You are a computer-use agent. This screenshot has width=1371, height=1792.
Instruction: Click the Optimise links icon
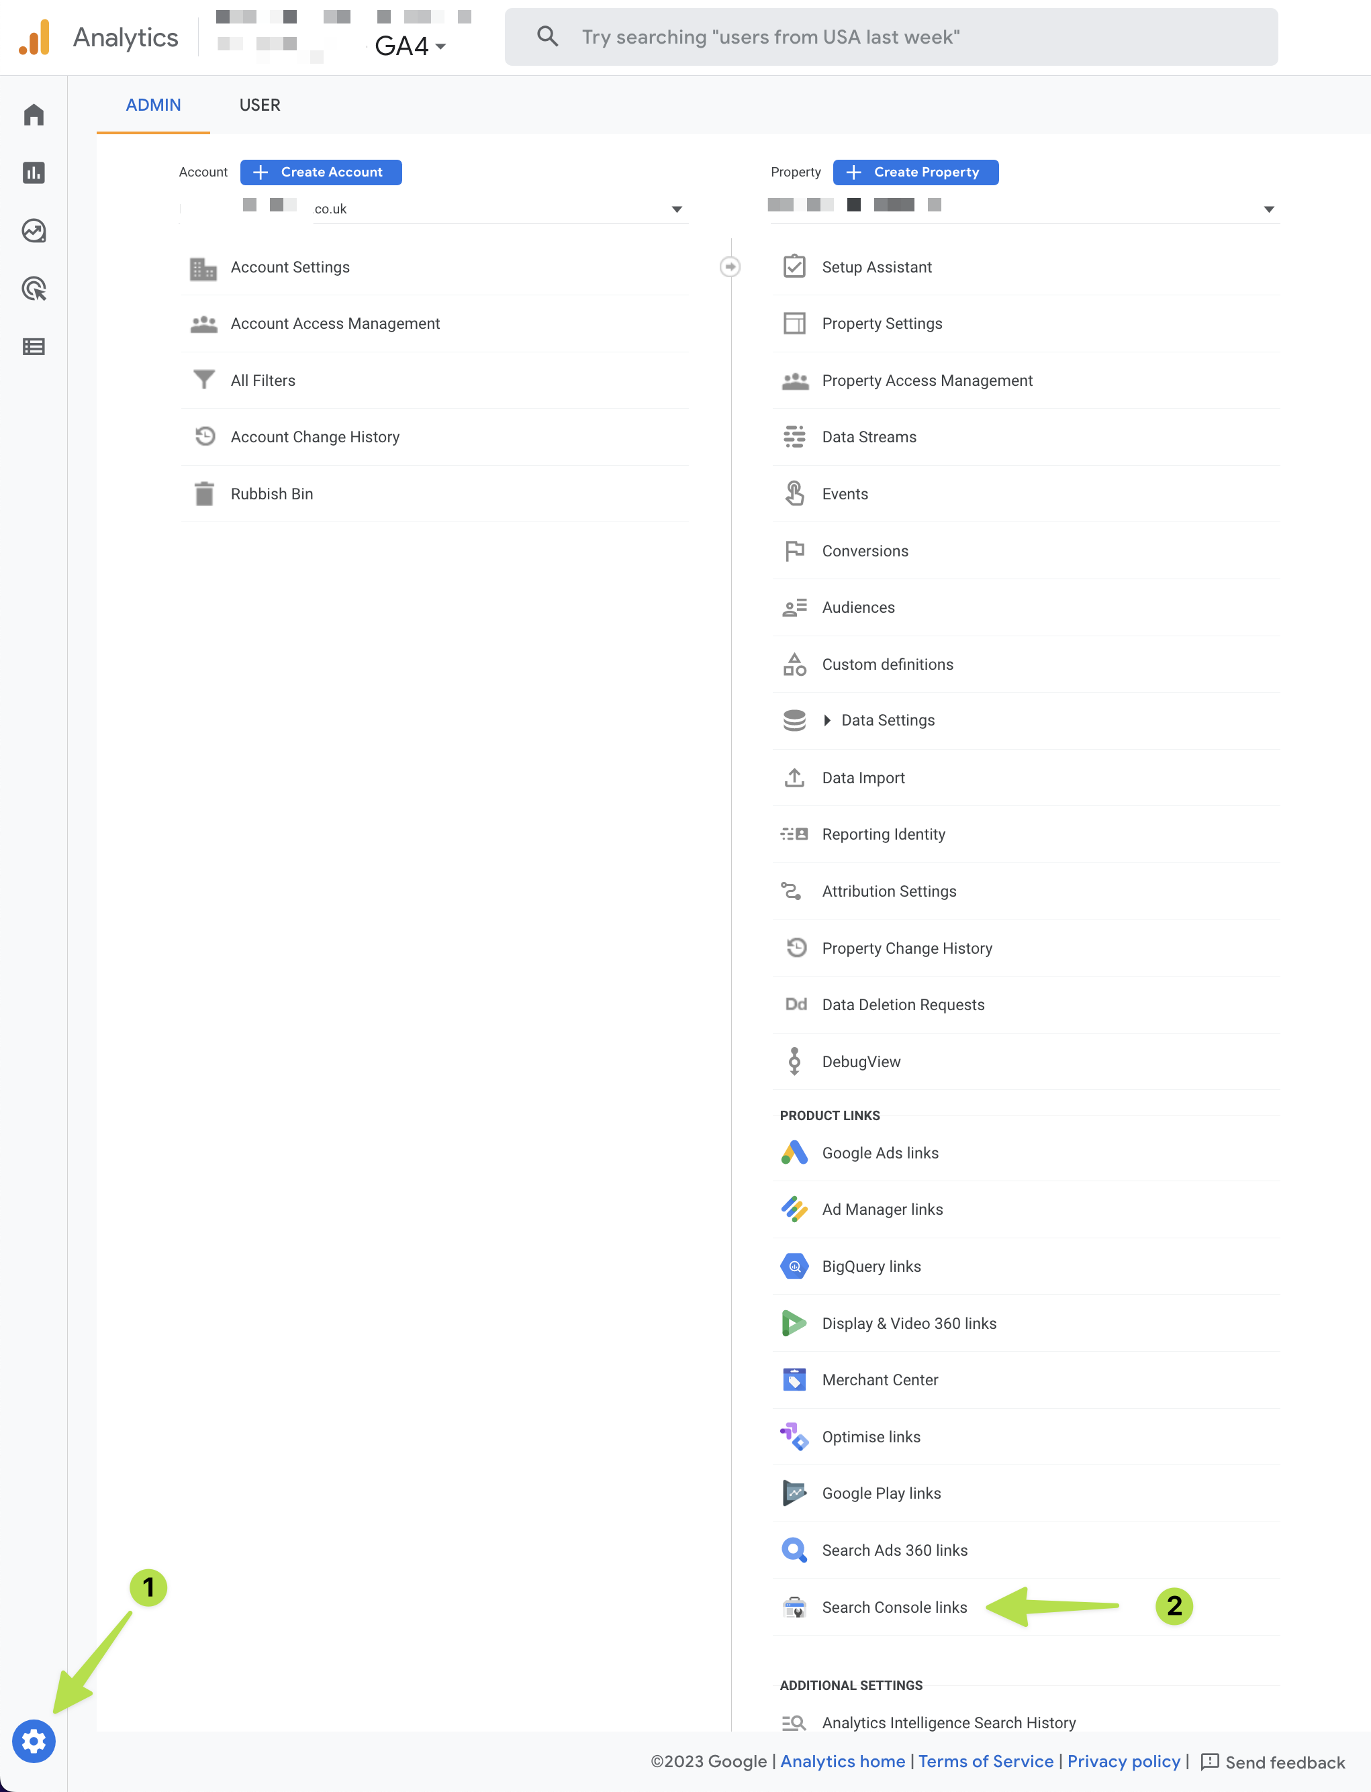click(794, 1436)
